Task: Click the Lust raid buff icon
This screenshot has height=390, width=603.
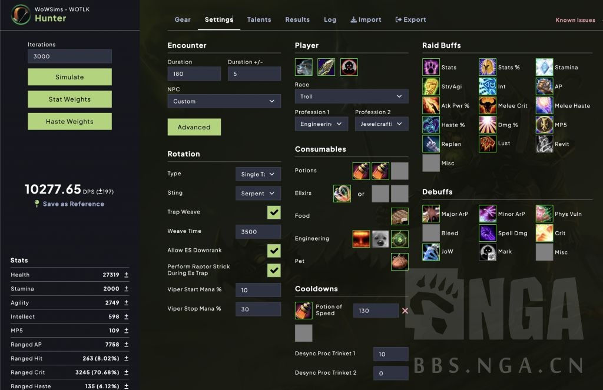Action: [488, 144]
